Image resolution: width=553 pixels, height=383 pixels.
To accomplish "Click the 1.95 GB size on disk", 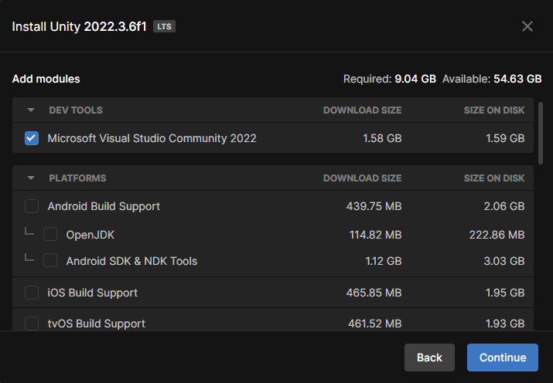I will point(505,293).
